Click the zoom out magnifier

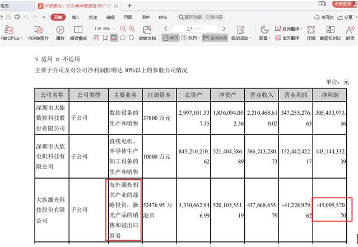coord(123,29)
